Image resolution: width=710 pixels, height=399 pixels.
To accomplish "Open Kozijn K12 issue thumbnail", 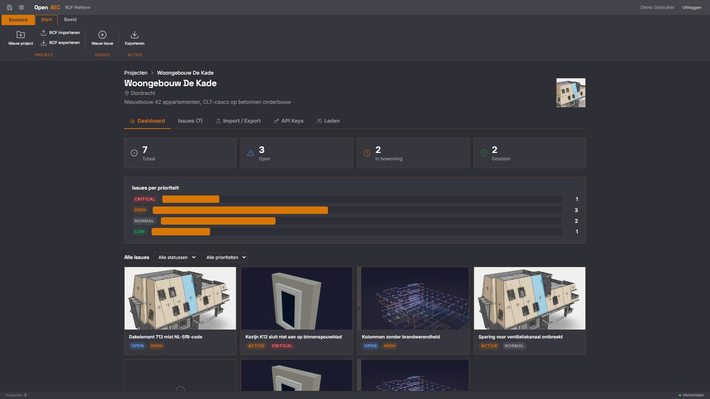I will click(x=297, y=298).
